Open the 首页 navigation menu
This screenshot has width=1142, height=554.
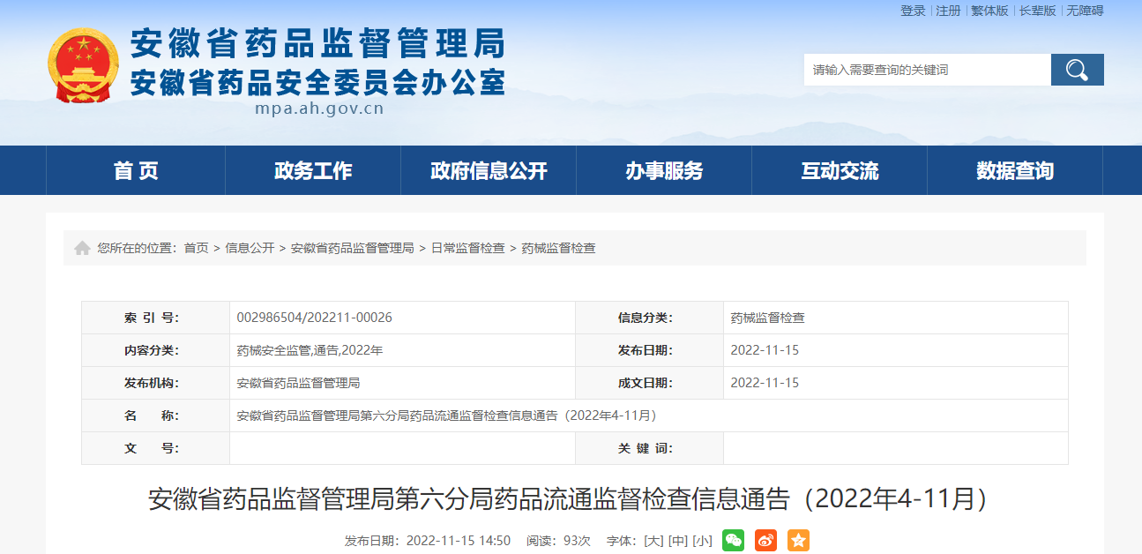pos(136,170)
